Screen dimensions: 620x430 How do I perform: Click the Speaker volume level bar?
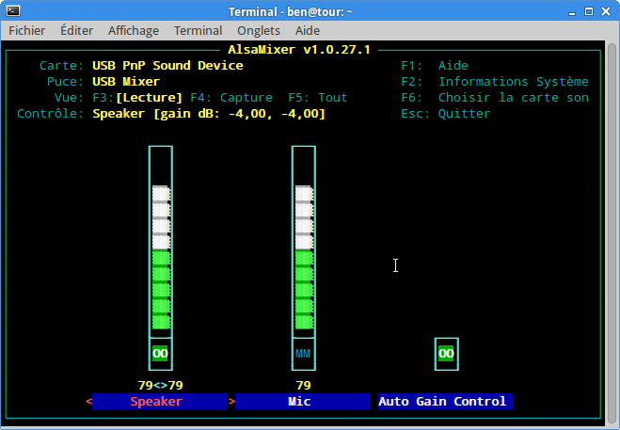(x=161, y=241)
